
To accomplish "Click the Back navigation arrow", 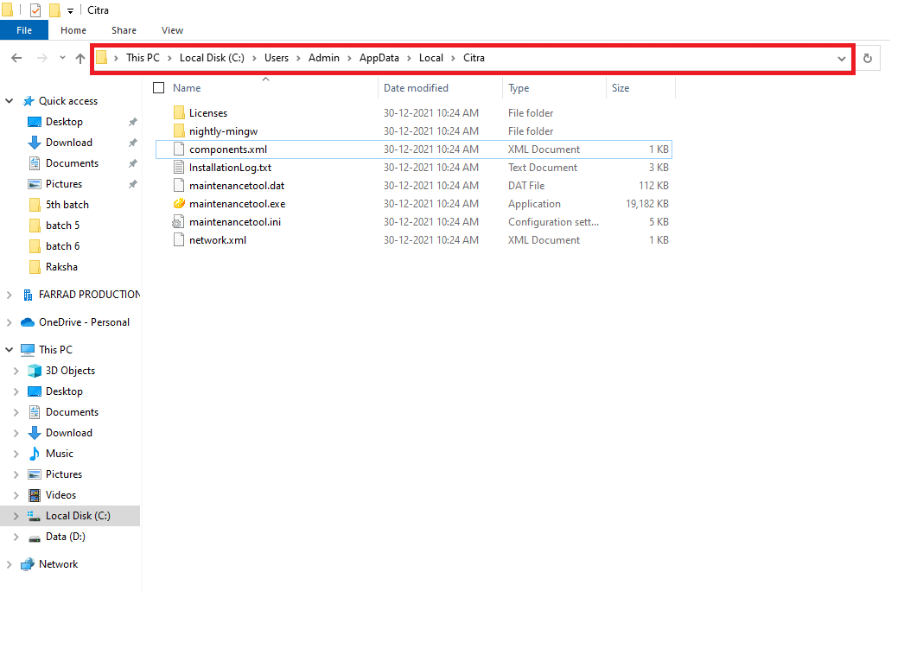I will click(16, 58).
